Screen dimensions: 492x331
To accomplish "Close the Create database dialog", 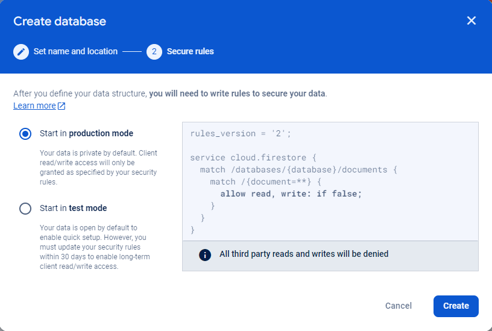I will click(471, 21).
